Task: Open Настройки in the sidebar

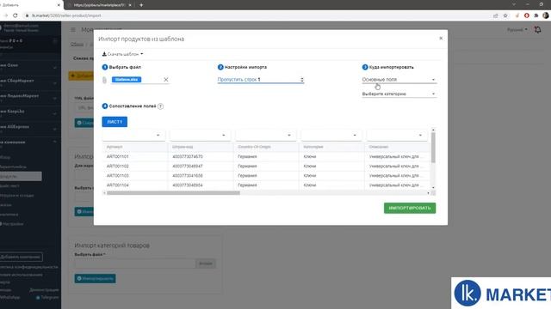Action: [x=12, y=224]
